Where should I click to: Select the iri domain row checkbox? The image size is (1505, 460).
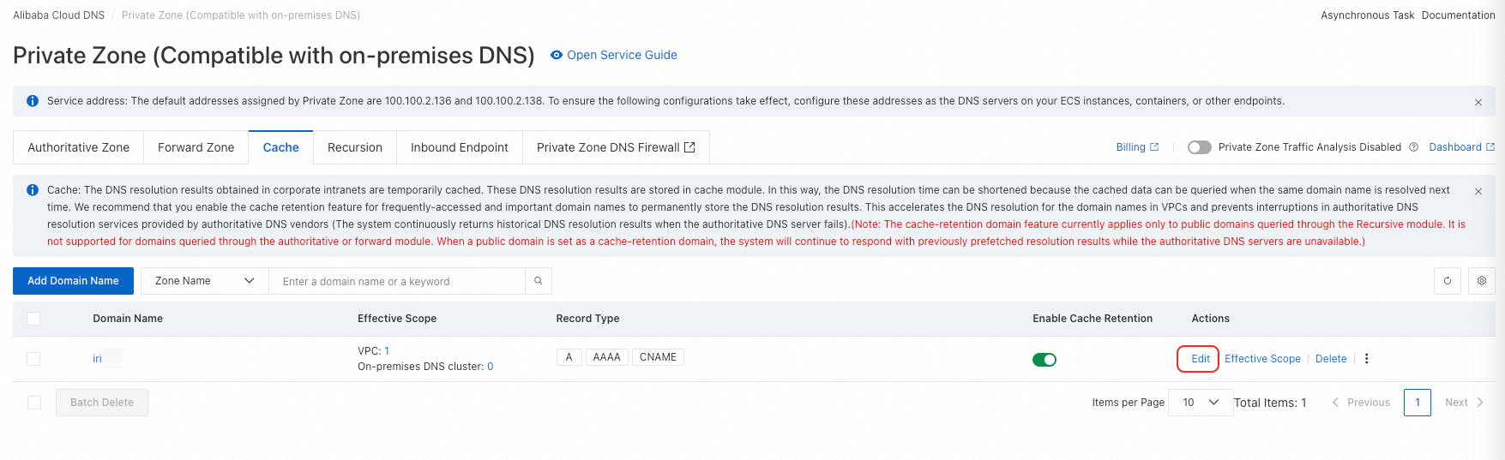click(x=33, y=359)
